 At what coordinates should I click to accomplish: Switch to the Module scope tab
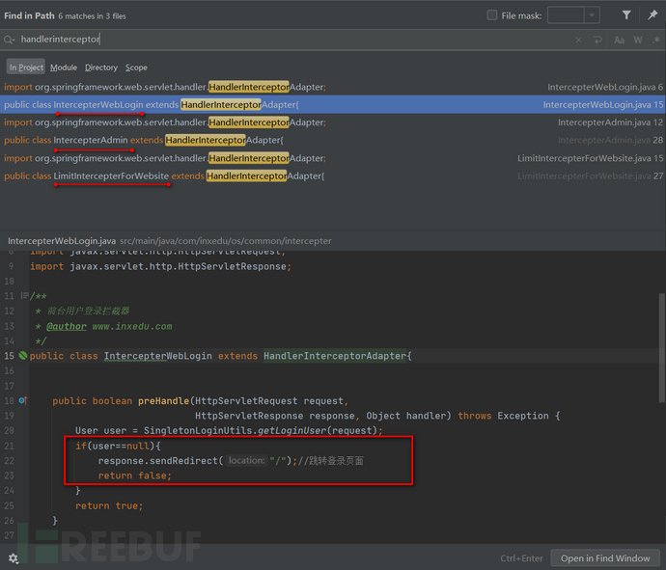pyautogui.click(x=64, y=68)
